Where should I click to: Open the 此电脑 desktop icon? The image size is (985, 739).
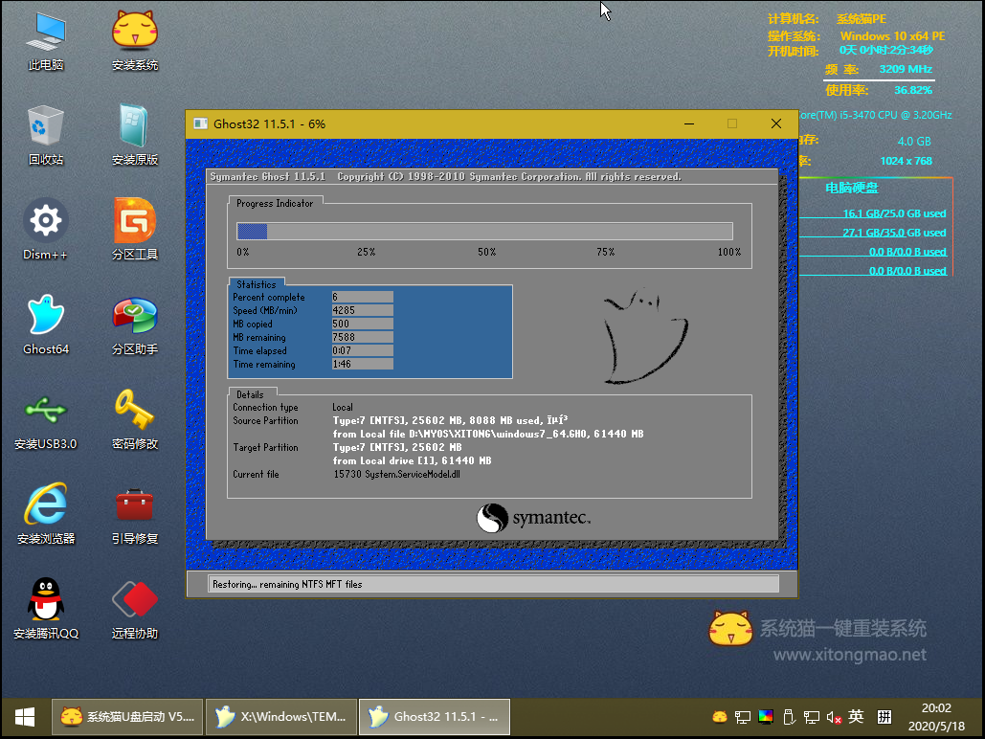(x=45, y=41)
